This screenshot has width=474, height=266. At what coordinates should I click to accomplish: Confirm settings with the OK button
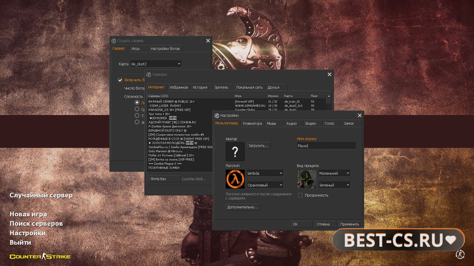pyautogui.click(x=302, y=224)
